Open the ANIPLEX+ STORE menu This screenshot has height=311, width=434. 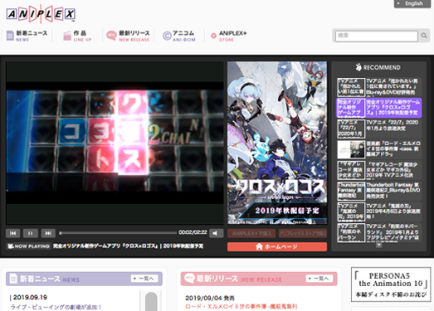click(x=229, y=36)
